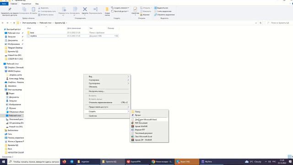Click the Paste (Вставить) clipboard ribbon icon
Screen dimensions: 293x165
pos(33,9)
